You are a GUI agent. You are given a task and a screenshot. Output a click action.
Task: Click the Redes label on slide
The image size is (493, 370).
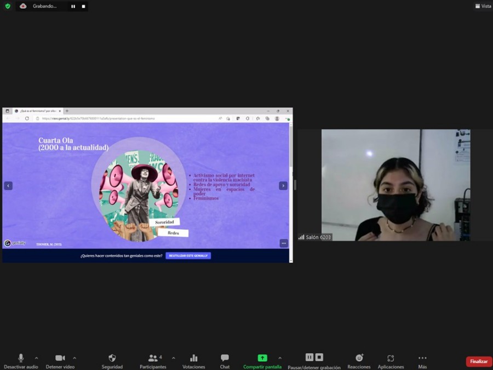coord(173,233)
